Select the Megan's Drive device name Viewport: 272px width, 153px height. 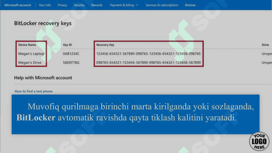[x=30, y=63]
